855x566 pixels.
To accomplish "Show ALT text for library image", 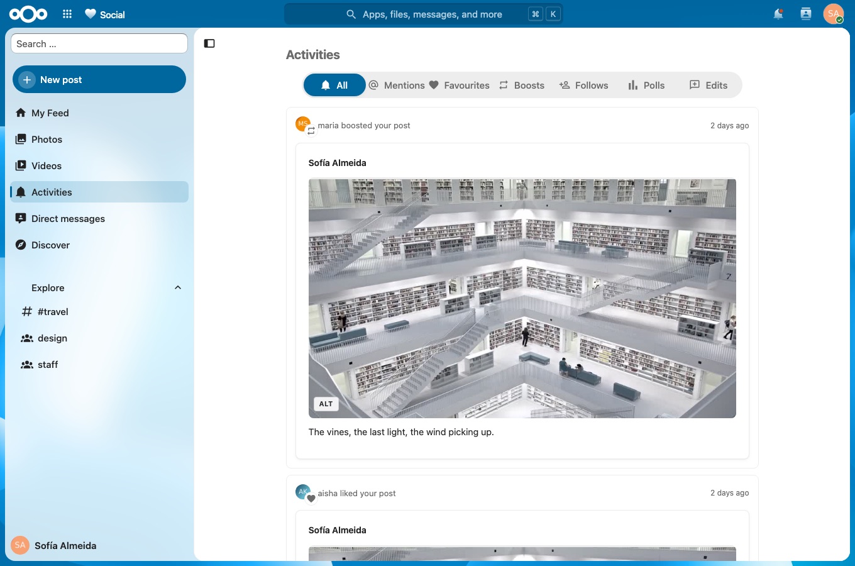I will point(326,404).
